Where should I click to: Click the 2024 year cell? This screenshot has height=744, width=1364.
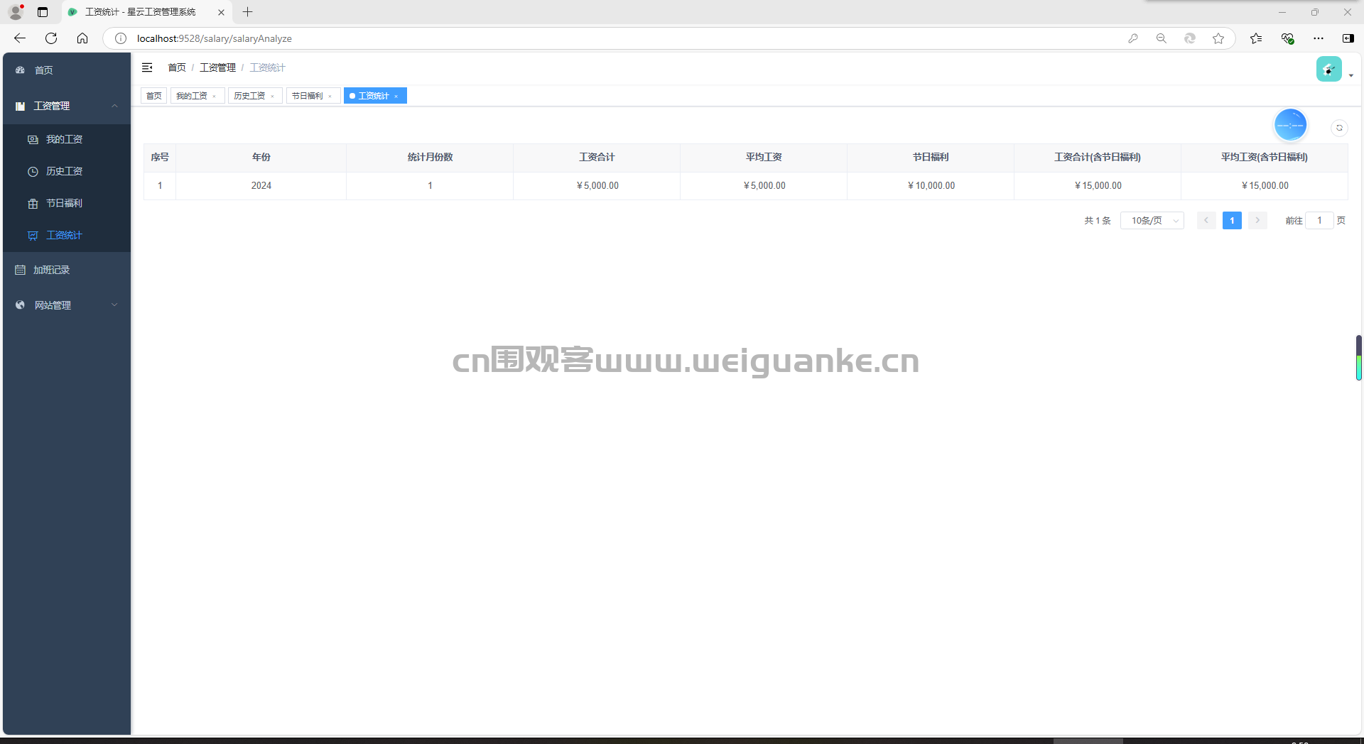[261, 186]
